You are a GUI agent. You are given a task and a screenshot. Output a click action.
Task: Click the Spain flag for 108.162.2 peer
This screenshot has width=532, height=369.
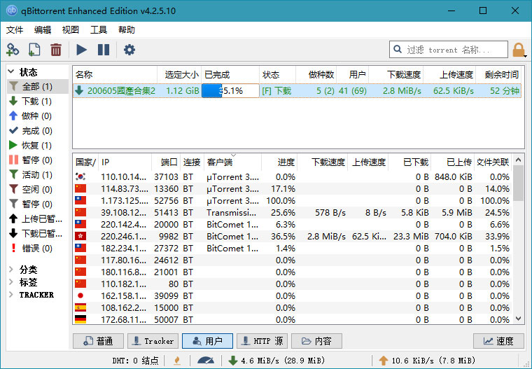click(x=80, y=307)
